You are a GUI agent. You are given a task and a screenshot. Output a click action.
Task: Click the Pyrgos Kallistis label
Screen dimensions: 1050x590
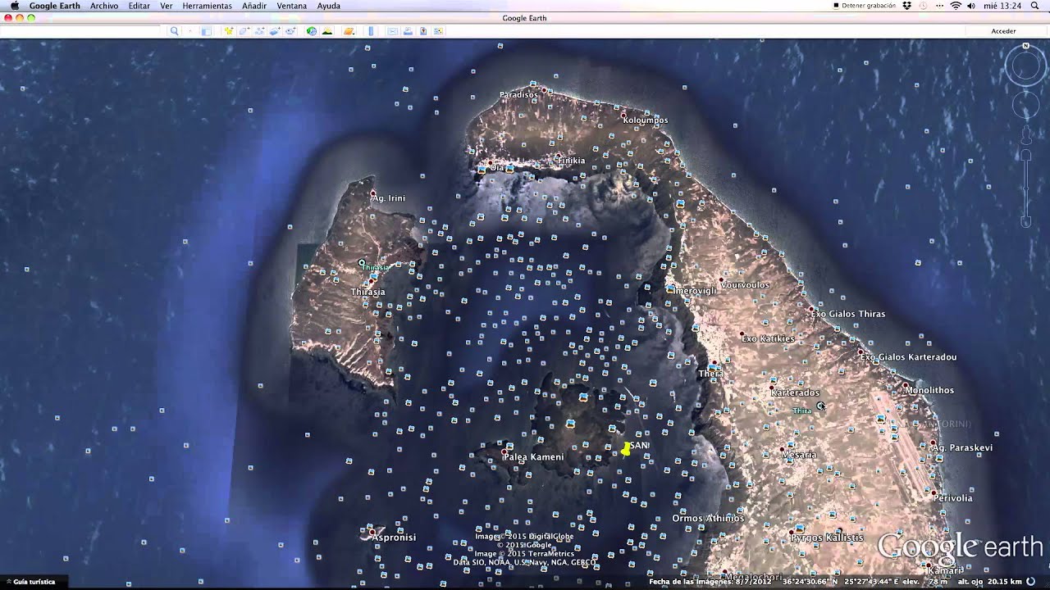click(827, 538)
